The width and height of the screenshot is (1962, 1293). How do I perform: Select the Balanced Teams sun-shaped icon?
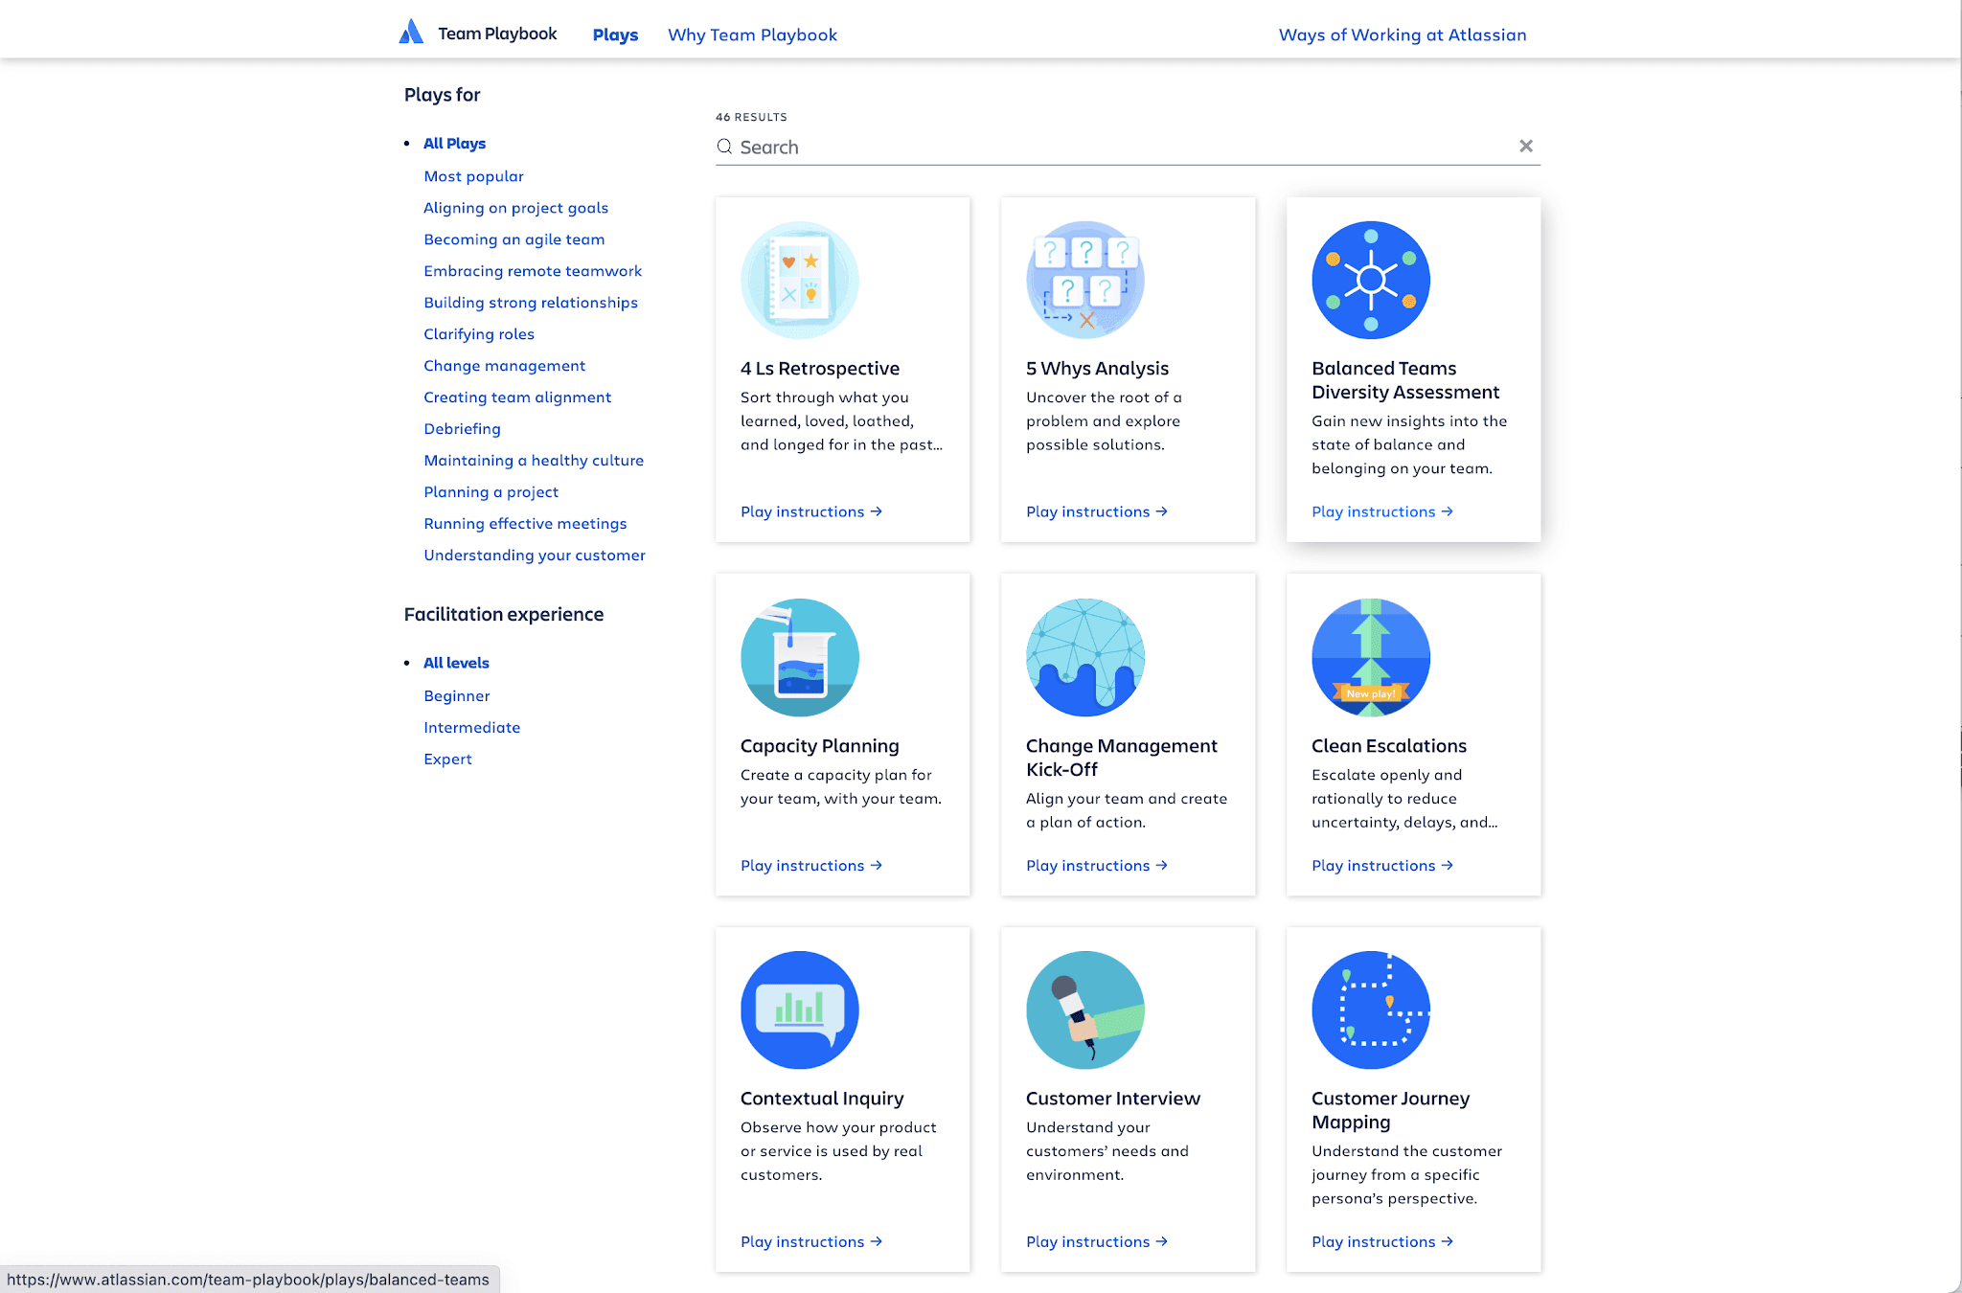point(1370,280)
